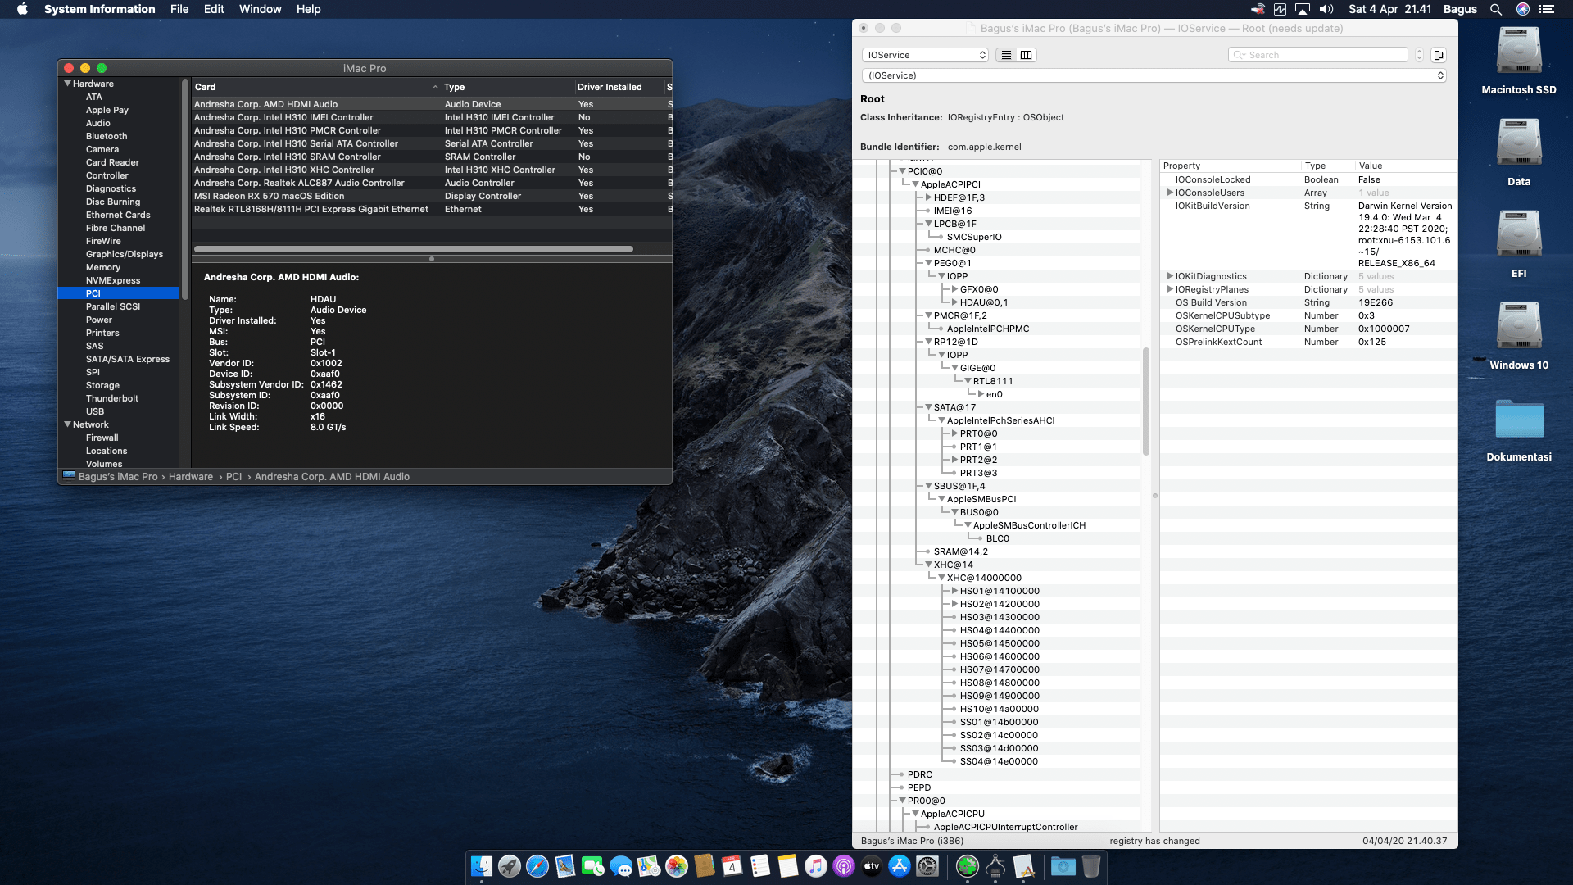Open the System Information app menu
This screenshot has width=1573, height=885.
coord(99,9)
